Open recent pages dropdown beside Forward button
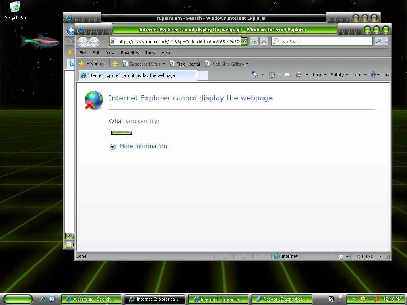Screen dimensions: 407x305 click(x=103, y=41)
